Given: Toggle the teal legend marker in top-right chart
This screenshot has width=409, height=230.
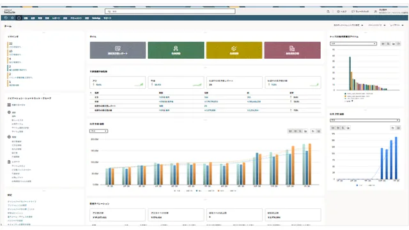Looking at the screenshot, I should 345,93.
